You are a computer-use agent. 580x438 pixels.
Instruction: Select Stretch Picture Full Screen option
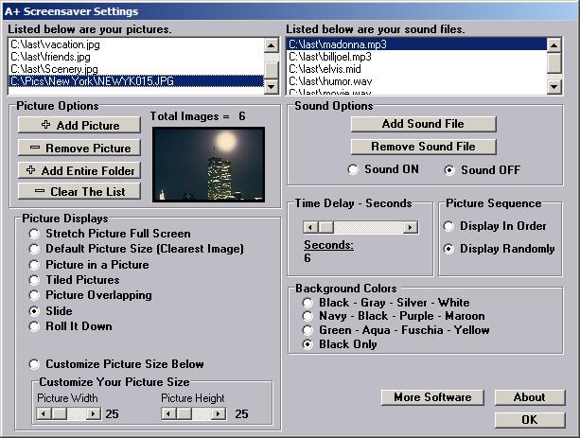[x=35, y=234]
